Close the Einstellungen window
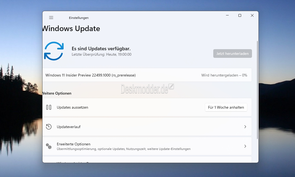Viewport: 295px width, 177px height. 252,15
